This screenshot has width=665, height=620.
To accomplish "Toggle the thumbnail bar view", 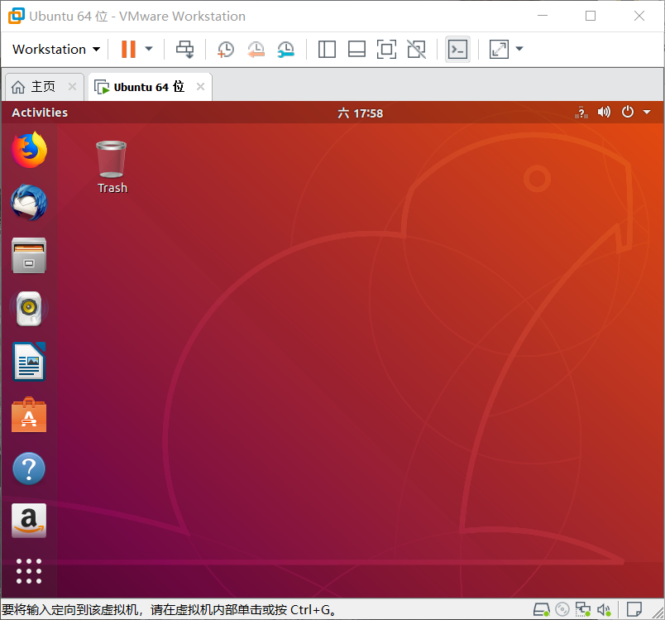I will (356, 49).
